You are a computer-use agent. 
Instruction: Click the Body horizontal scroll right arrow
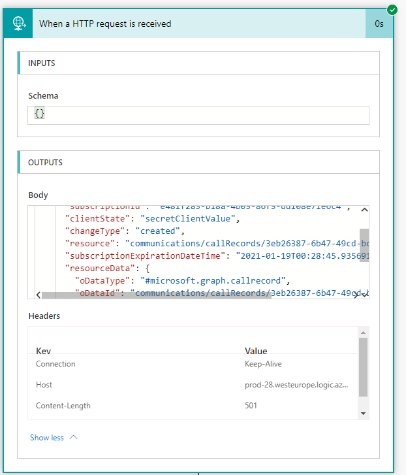click(356, 295)
